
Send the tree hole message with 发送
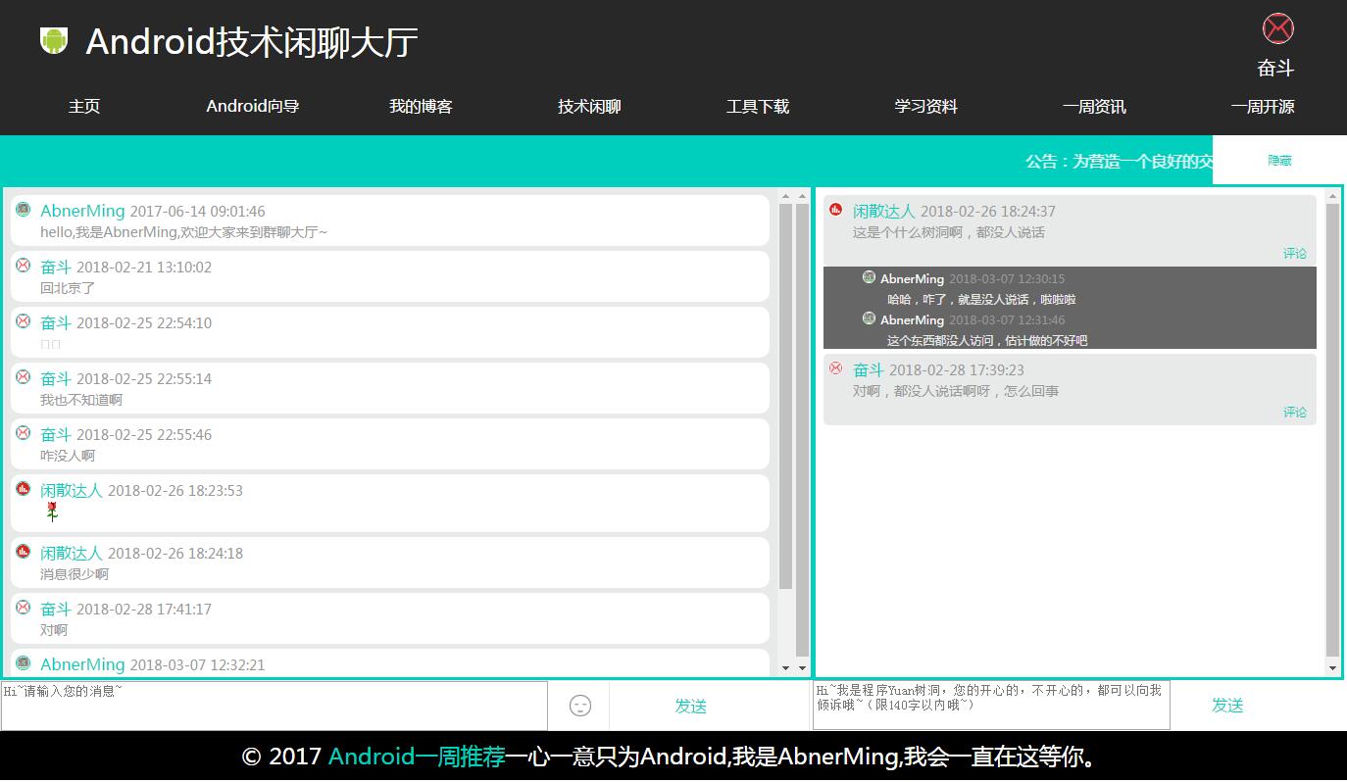(x=1227, y=705)
